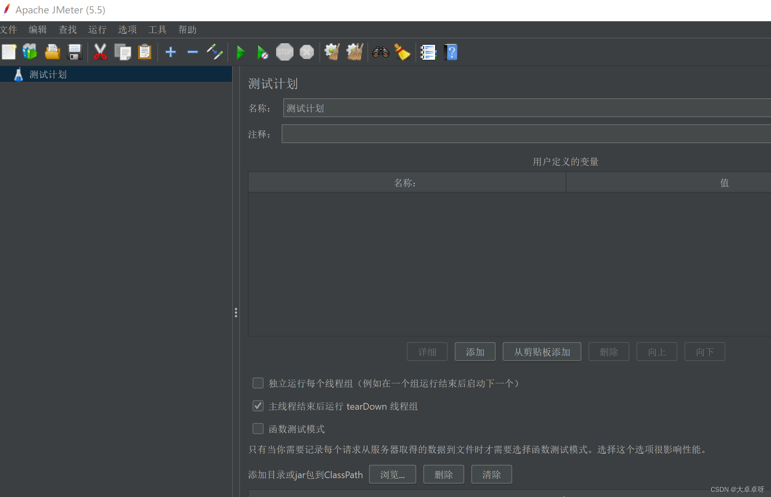Click the New test plan icon
Viewport: 771px width, 497px height.
point(9,52)
